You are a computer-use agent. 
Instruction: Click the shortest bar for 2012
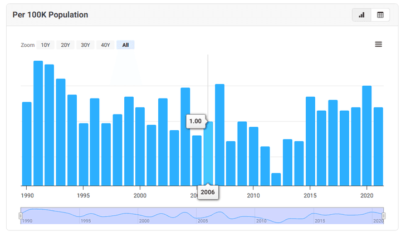click(x=276, y=179)
